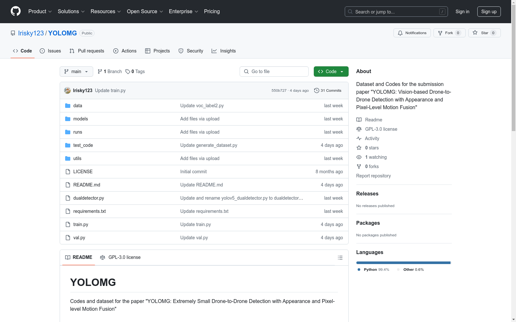The height and width of the screenshot is (322, 516).
Task: Click the repository book icon beside Irisky123
Action: click(13, 33)
